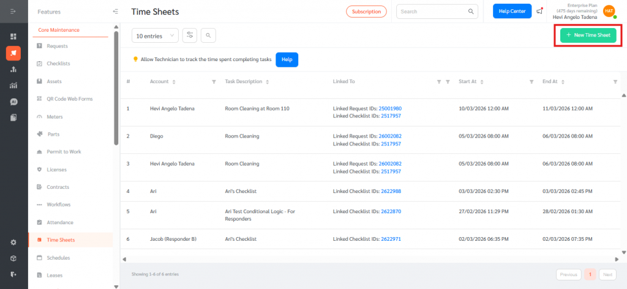This screenshot has height=289, width=627.
Task: Open the Start At column filter
Action: pos(531,82)
